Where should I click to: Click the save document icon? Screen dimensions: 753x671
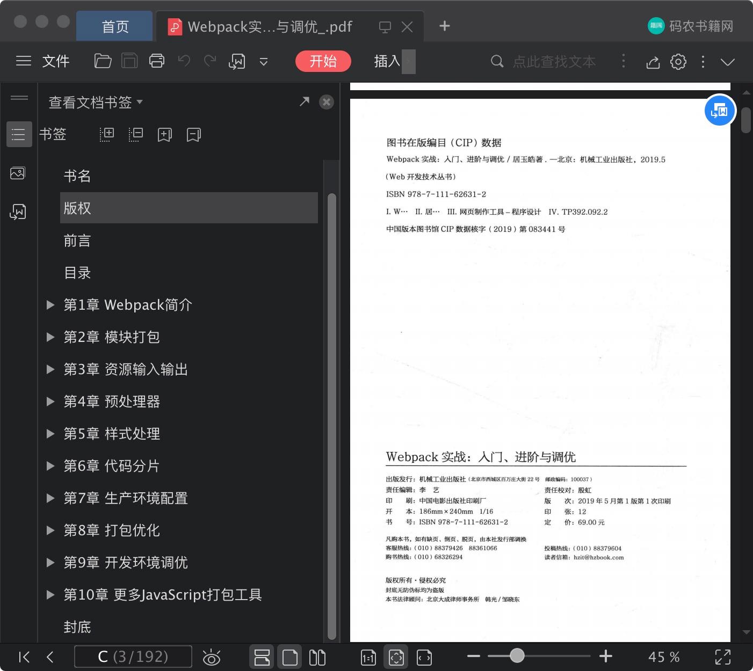pyautogui.click(x=129, y=61)
